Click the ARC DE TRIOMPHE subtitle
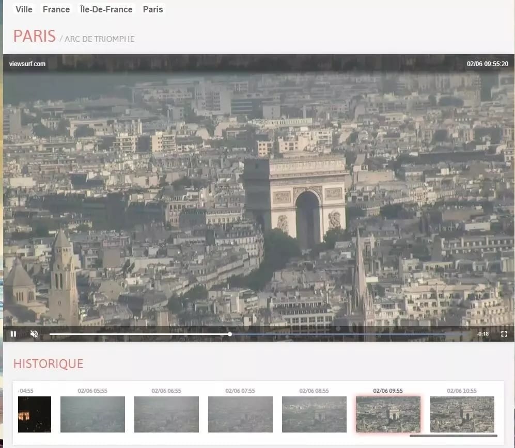Screen dimensions: 515x448 (x=100, y=39)
